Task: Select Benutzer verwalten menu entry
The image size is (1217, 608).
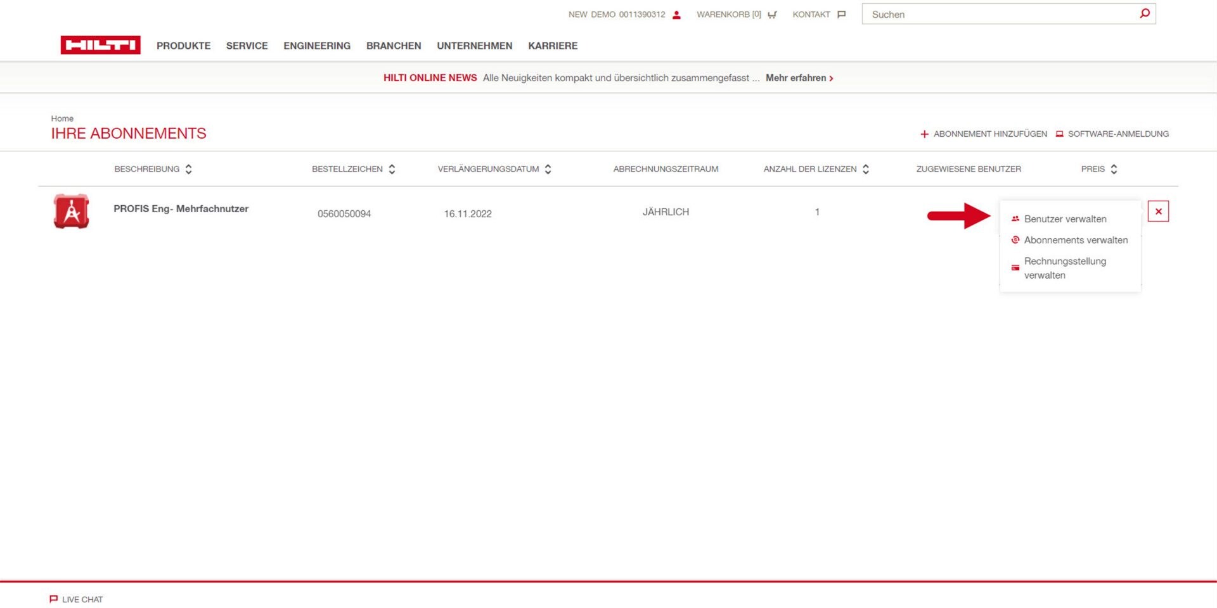Action: coord(1065,219)
